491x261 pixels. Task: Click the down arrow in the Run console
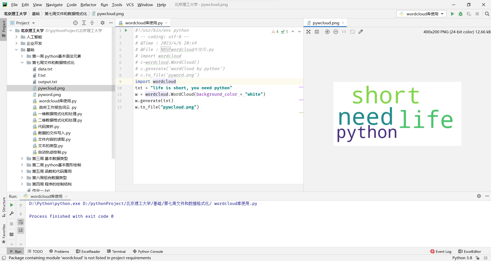[21, 214]
